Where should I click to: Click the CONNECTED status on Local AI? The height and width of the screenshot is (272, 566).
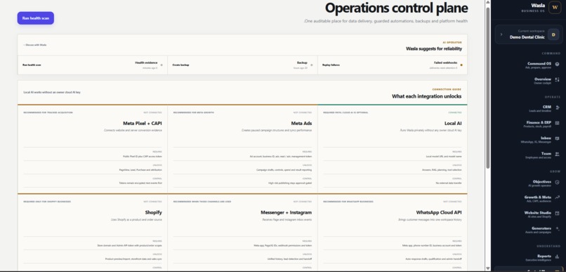click(x=455, y=112)
